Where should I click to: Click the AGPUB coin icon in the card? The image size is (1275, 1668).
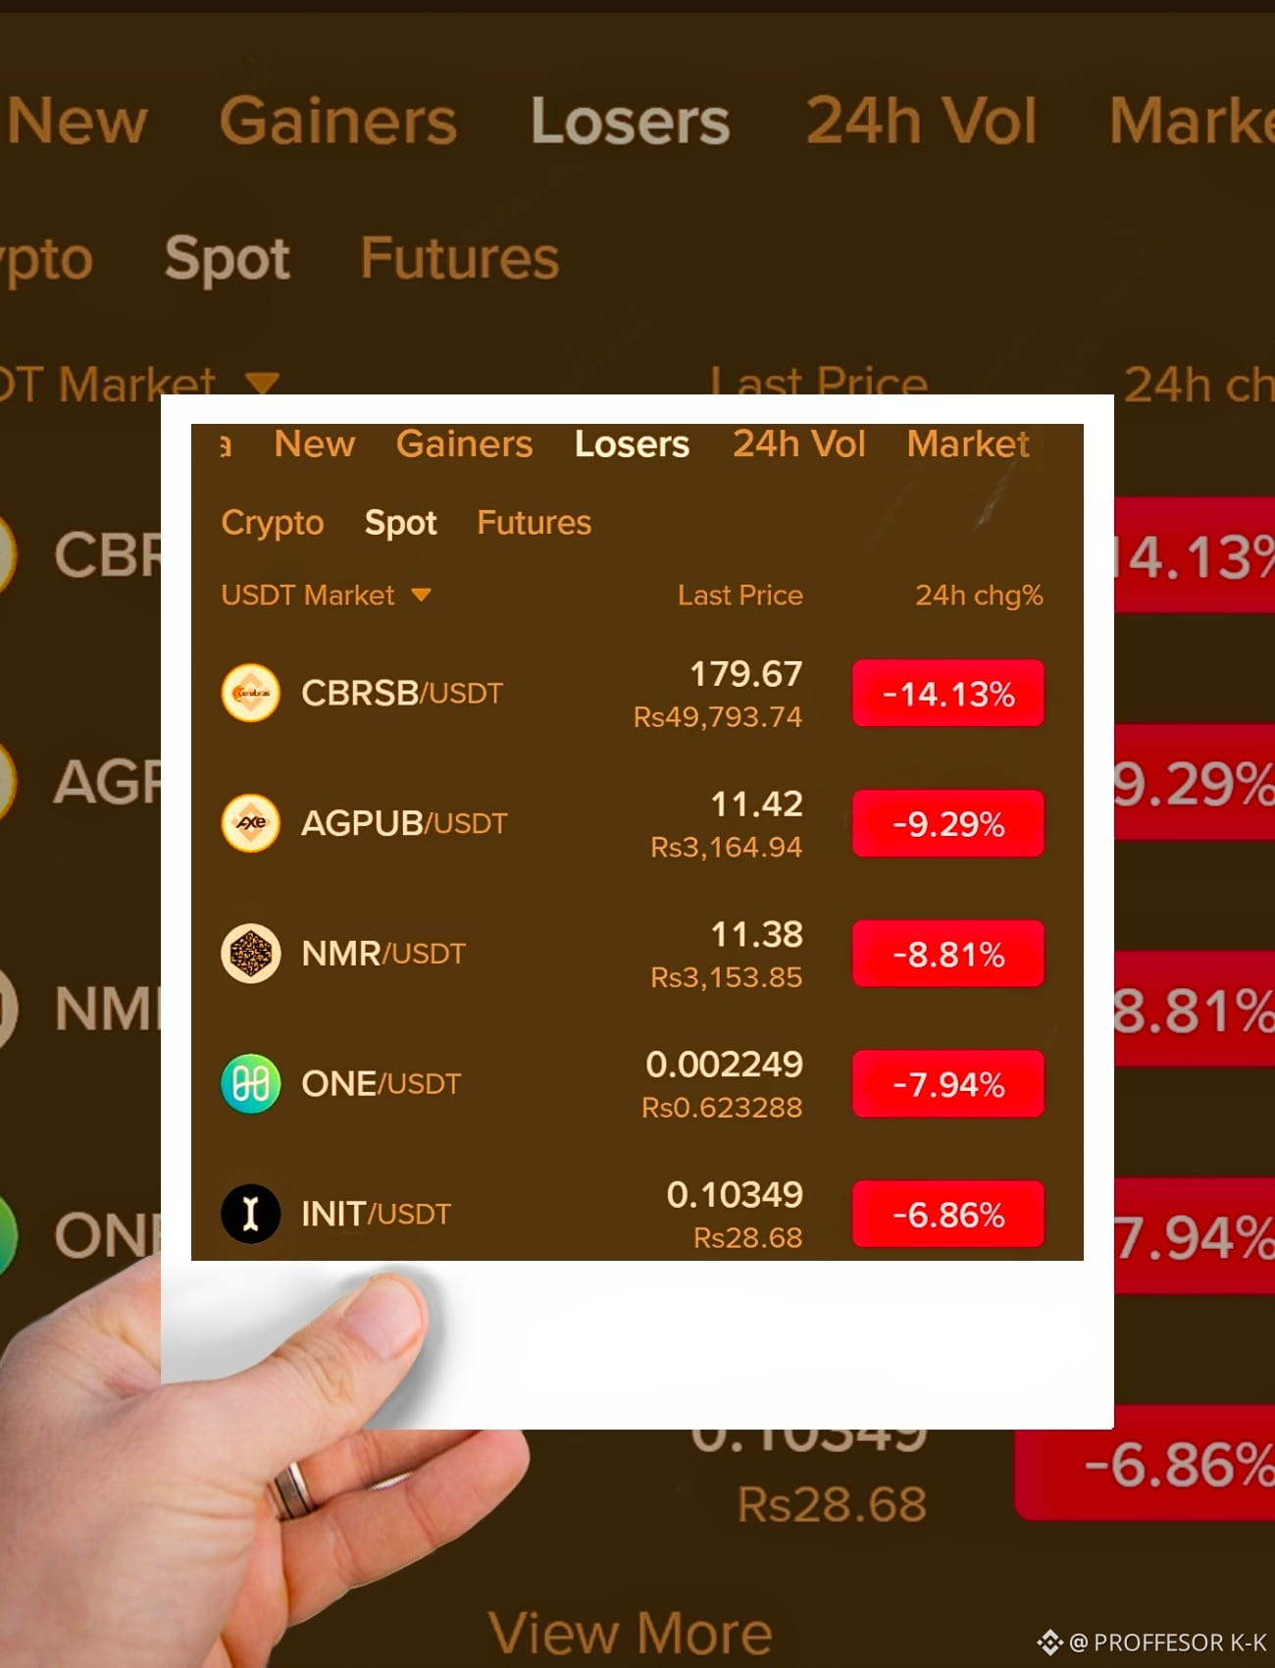point(251,823)
